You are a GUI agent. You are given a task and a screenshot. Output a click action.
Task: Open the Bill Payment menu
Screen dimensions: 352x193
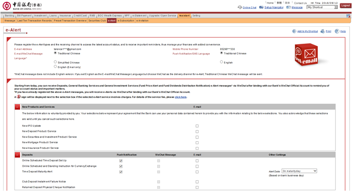coord(24,15)
